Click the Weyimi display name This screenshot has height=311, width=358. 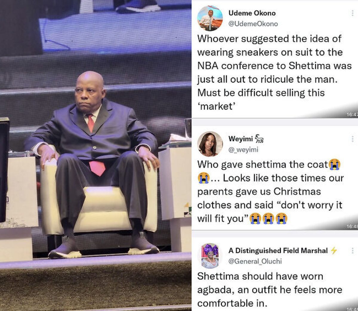tap(240, 139)
